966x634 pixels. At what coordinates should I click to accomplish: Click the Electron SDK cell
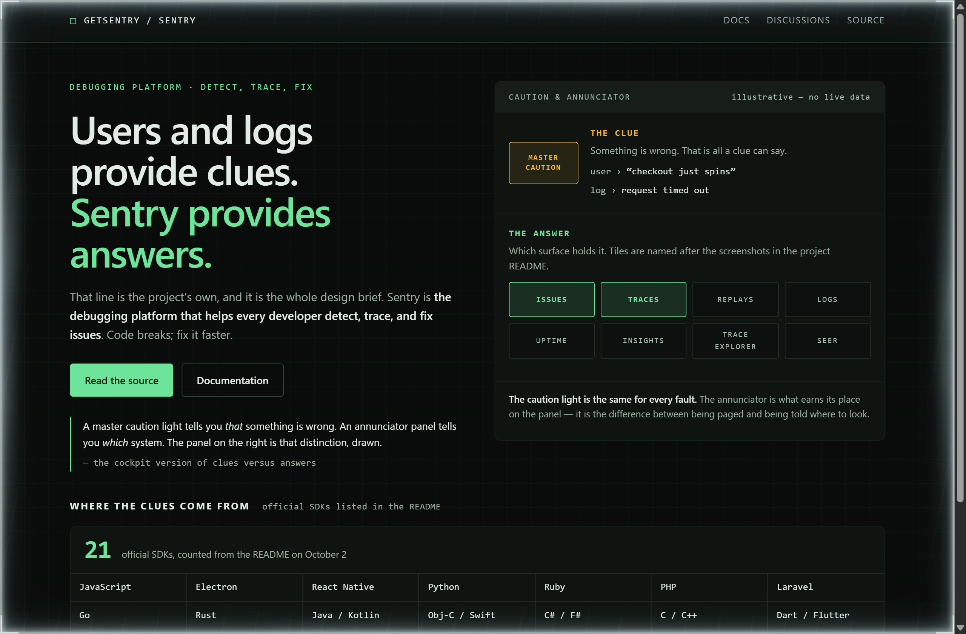245,587
